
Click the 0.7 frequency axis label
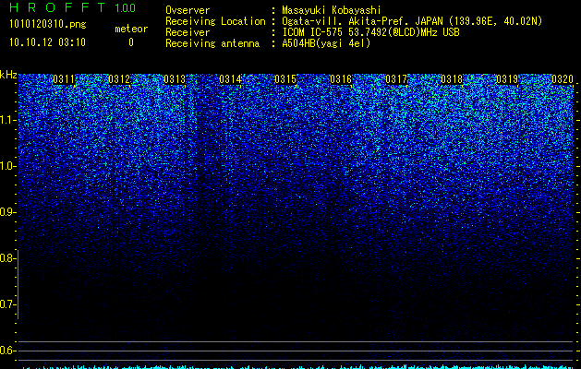[6, 304]
